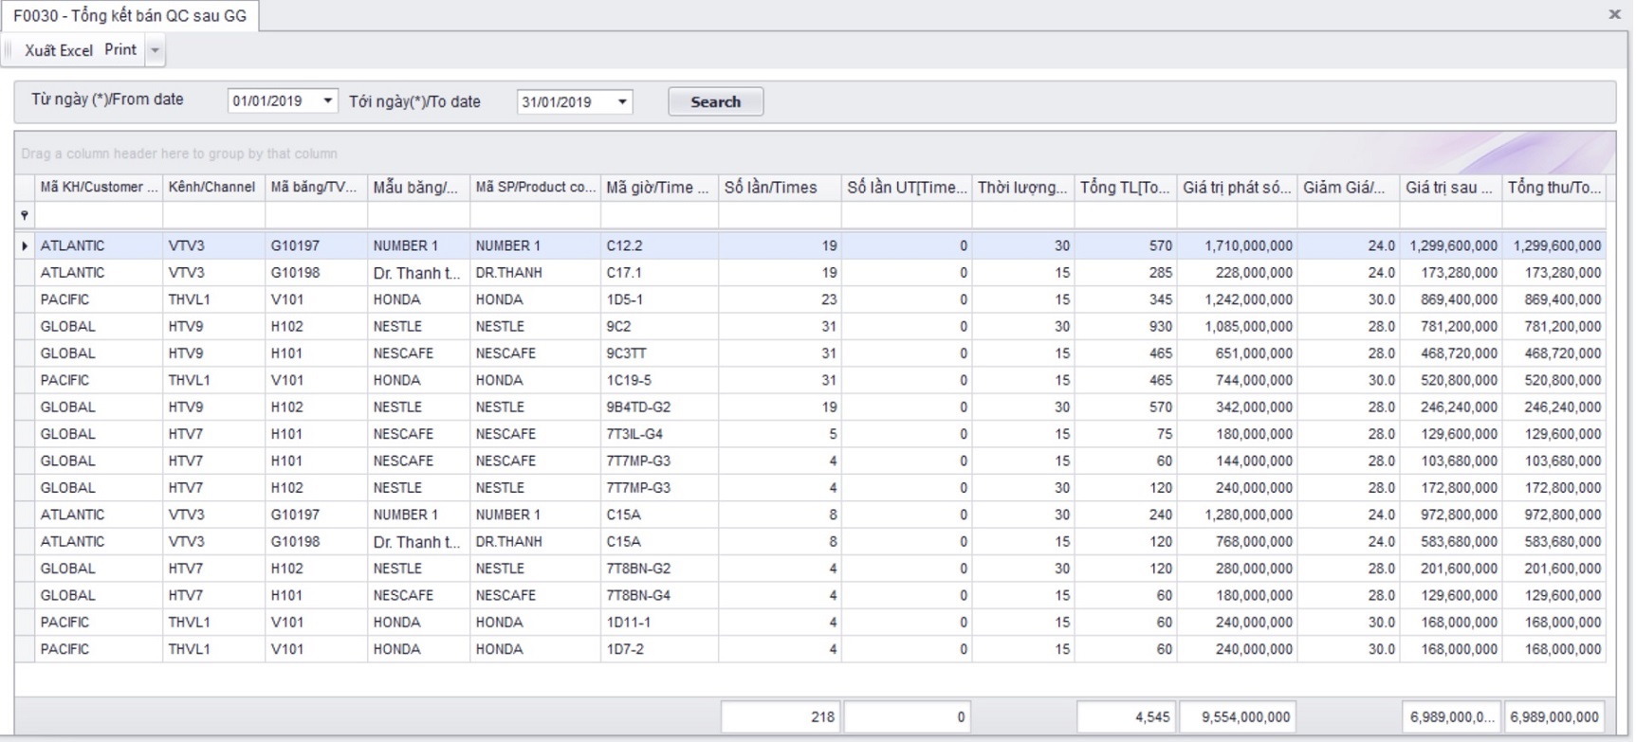Screen dimensions: 1636x742
Task: Select the 1D7-2 time code cell
Action: pyautogui.click(x=659, y=649)
